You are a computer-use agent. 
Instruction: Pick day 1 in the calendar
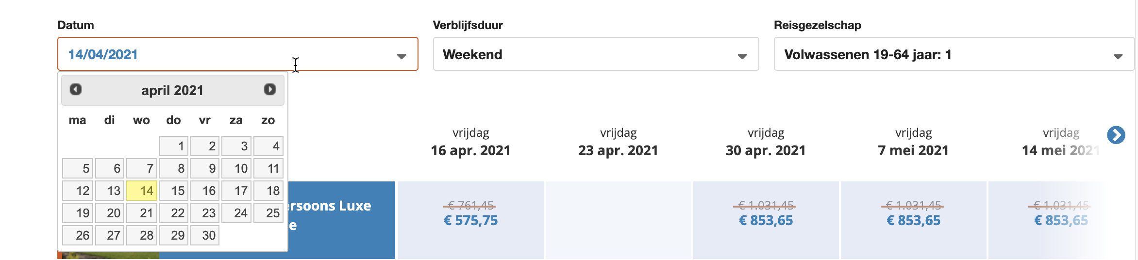174,146
